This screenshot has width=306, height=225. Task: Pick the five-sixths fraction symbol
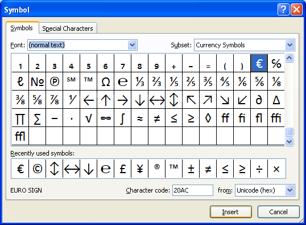point(259,81)
